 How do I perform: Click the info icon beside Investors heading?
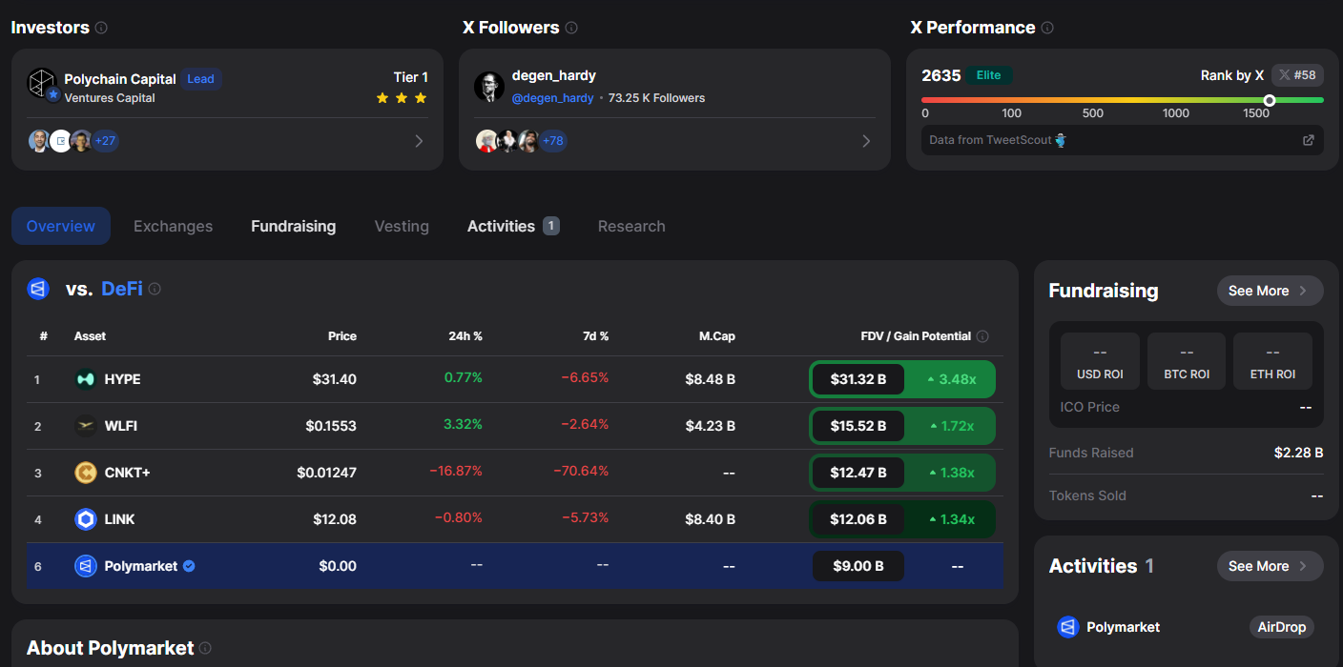coord(101,28)
